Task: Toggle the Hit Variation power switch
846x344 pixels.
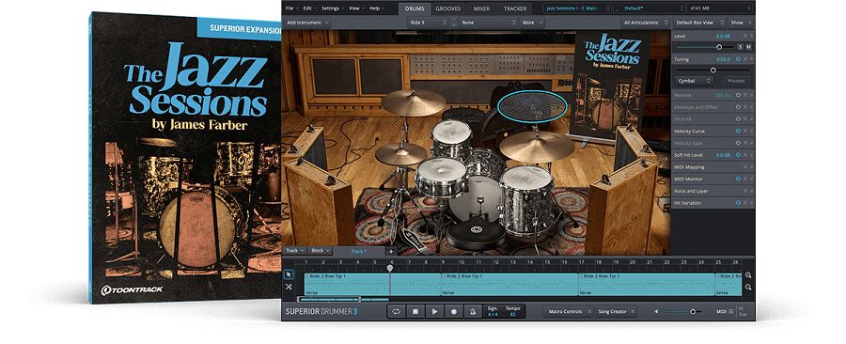Action: point(738,203)
